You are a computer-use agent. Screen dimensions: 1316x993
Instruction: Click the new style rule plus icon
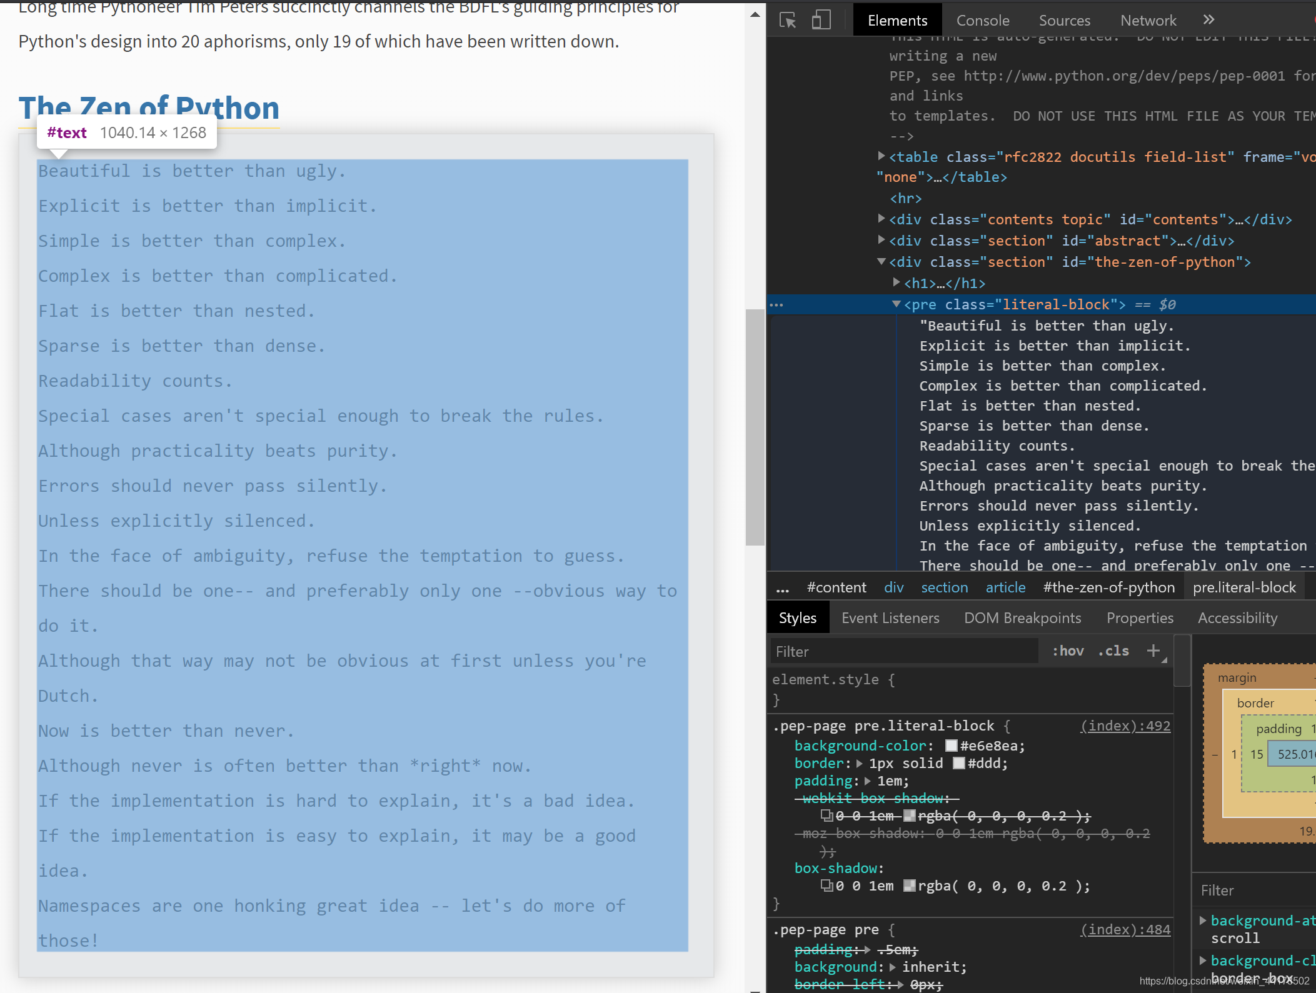tap(1153, 651)
